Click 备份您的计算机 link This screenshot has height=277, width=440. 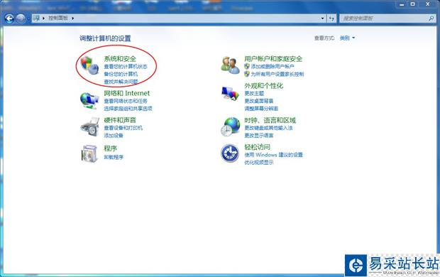coord(121,74)
